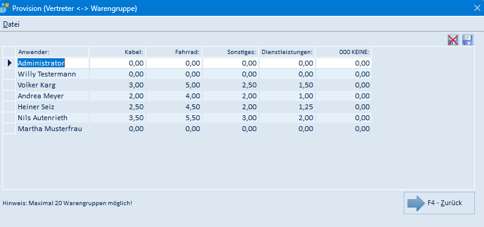Click Volker Karg's Fahrrad value 5,00
The width and height of the screenshot is (484, 227).
coord(174,85)
